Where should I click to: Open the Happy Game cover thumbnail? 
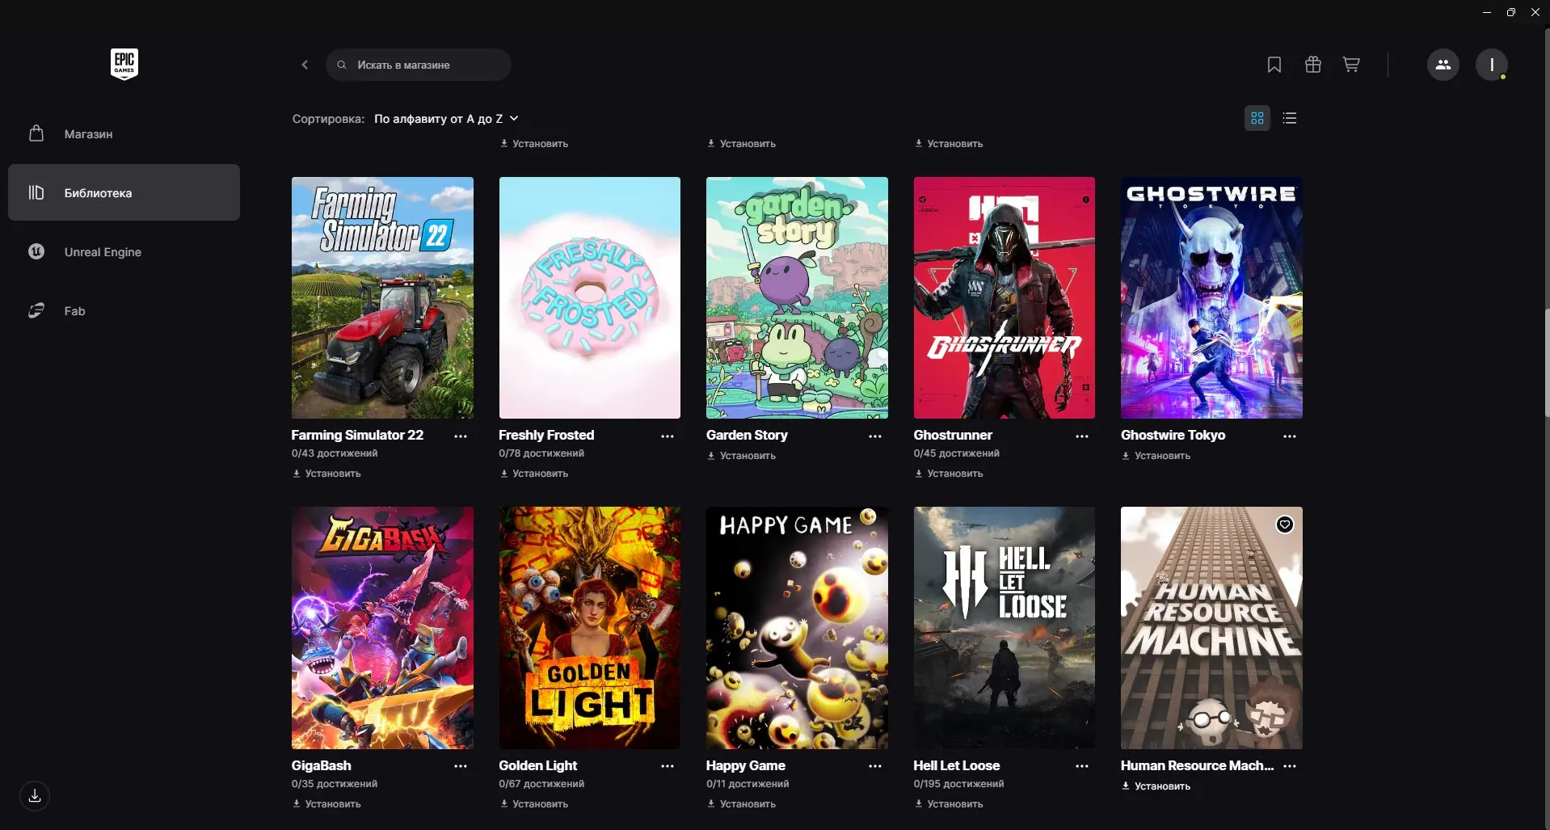coord(797,628)
